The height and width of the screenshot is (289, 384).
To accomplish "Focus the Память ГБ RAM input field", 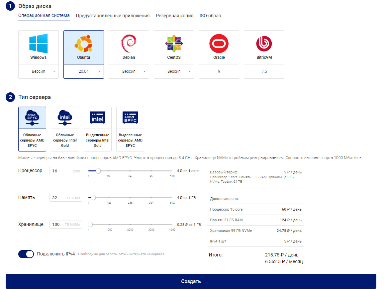I will (66, 198).
